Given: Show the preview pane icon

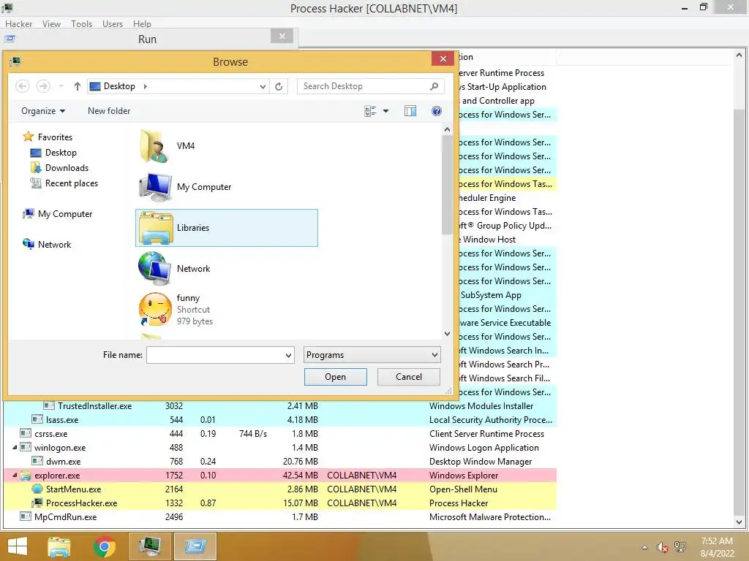Looking at the screenshot, I should click(410, 111).
